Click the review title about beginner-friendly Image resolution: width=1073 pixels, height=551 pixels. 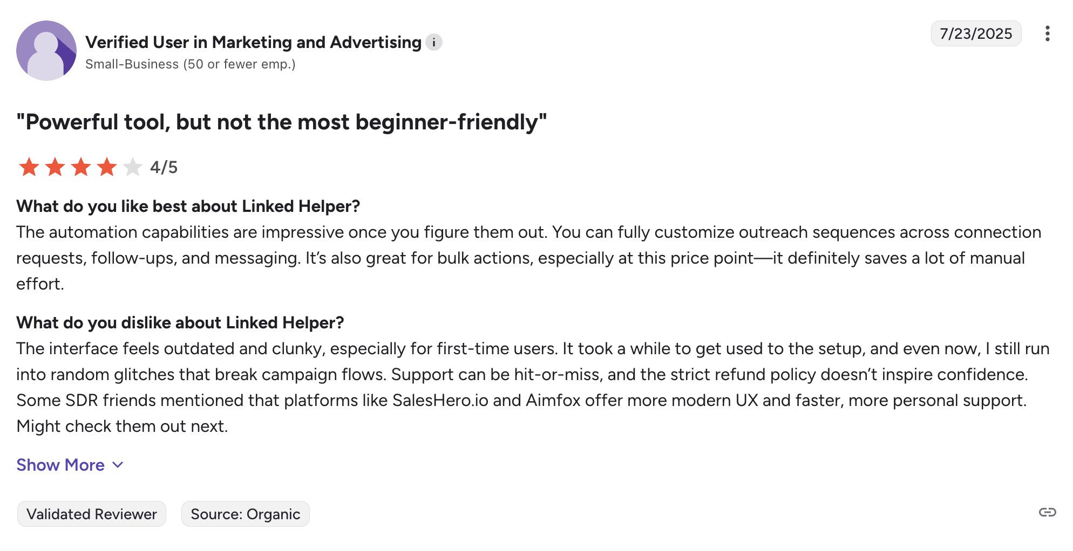[x=282, y=122]
